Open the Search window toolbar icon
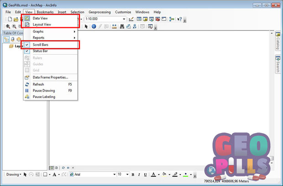Image resolution: width=283 pixels, height=186 pixels. 151,19
